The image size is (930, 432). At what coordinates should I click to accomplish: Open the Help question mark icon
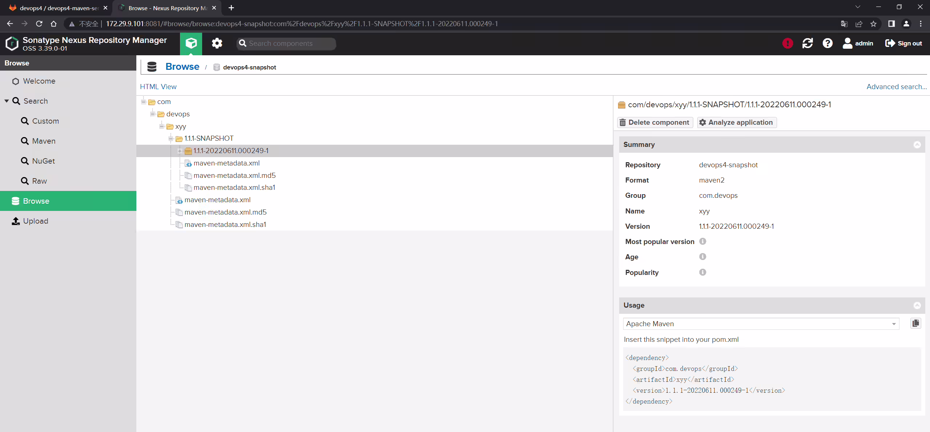827,43
